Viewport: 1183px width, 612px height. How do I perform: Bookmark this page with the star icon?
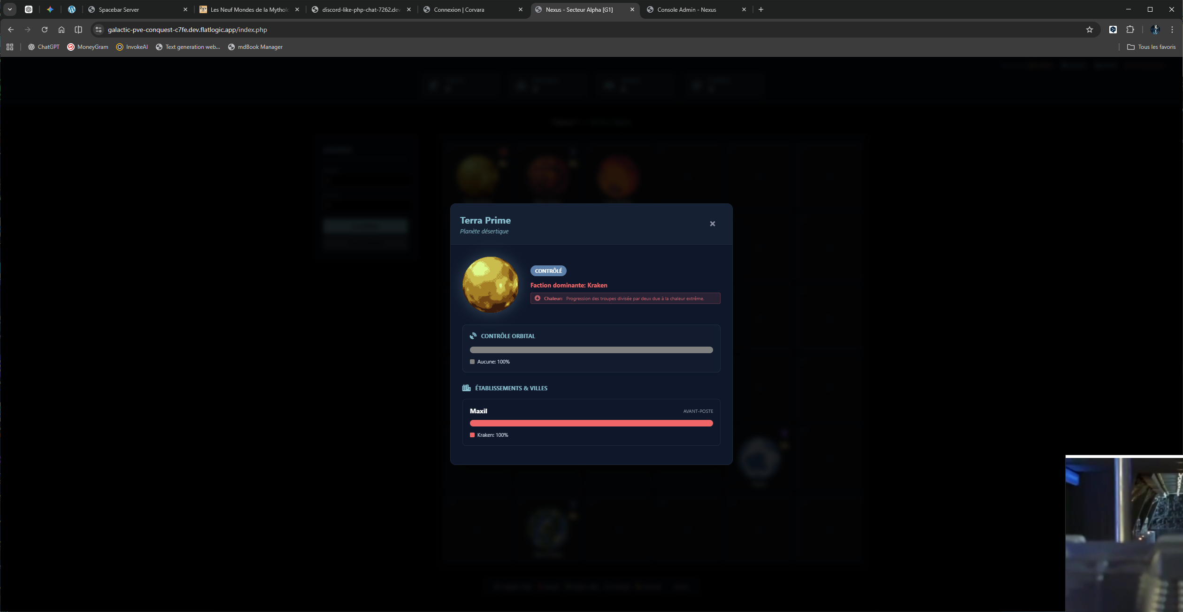point(1090,30)
